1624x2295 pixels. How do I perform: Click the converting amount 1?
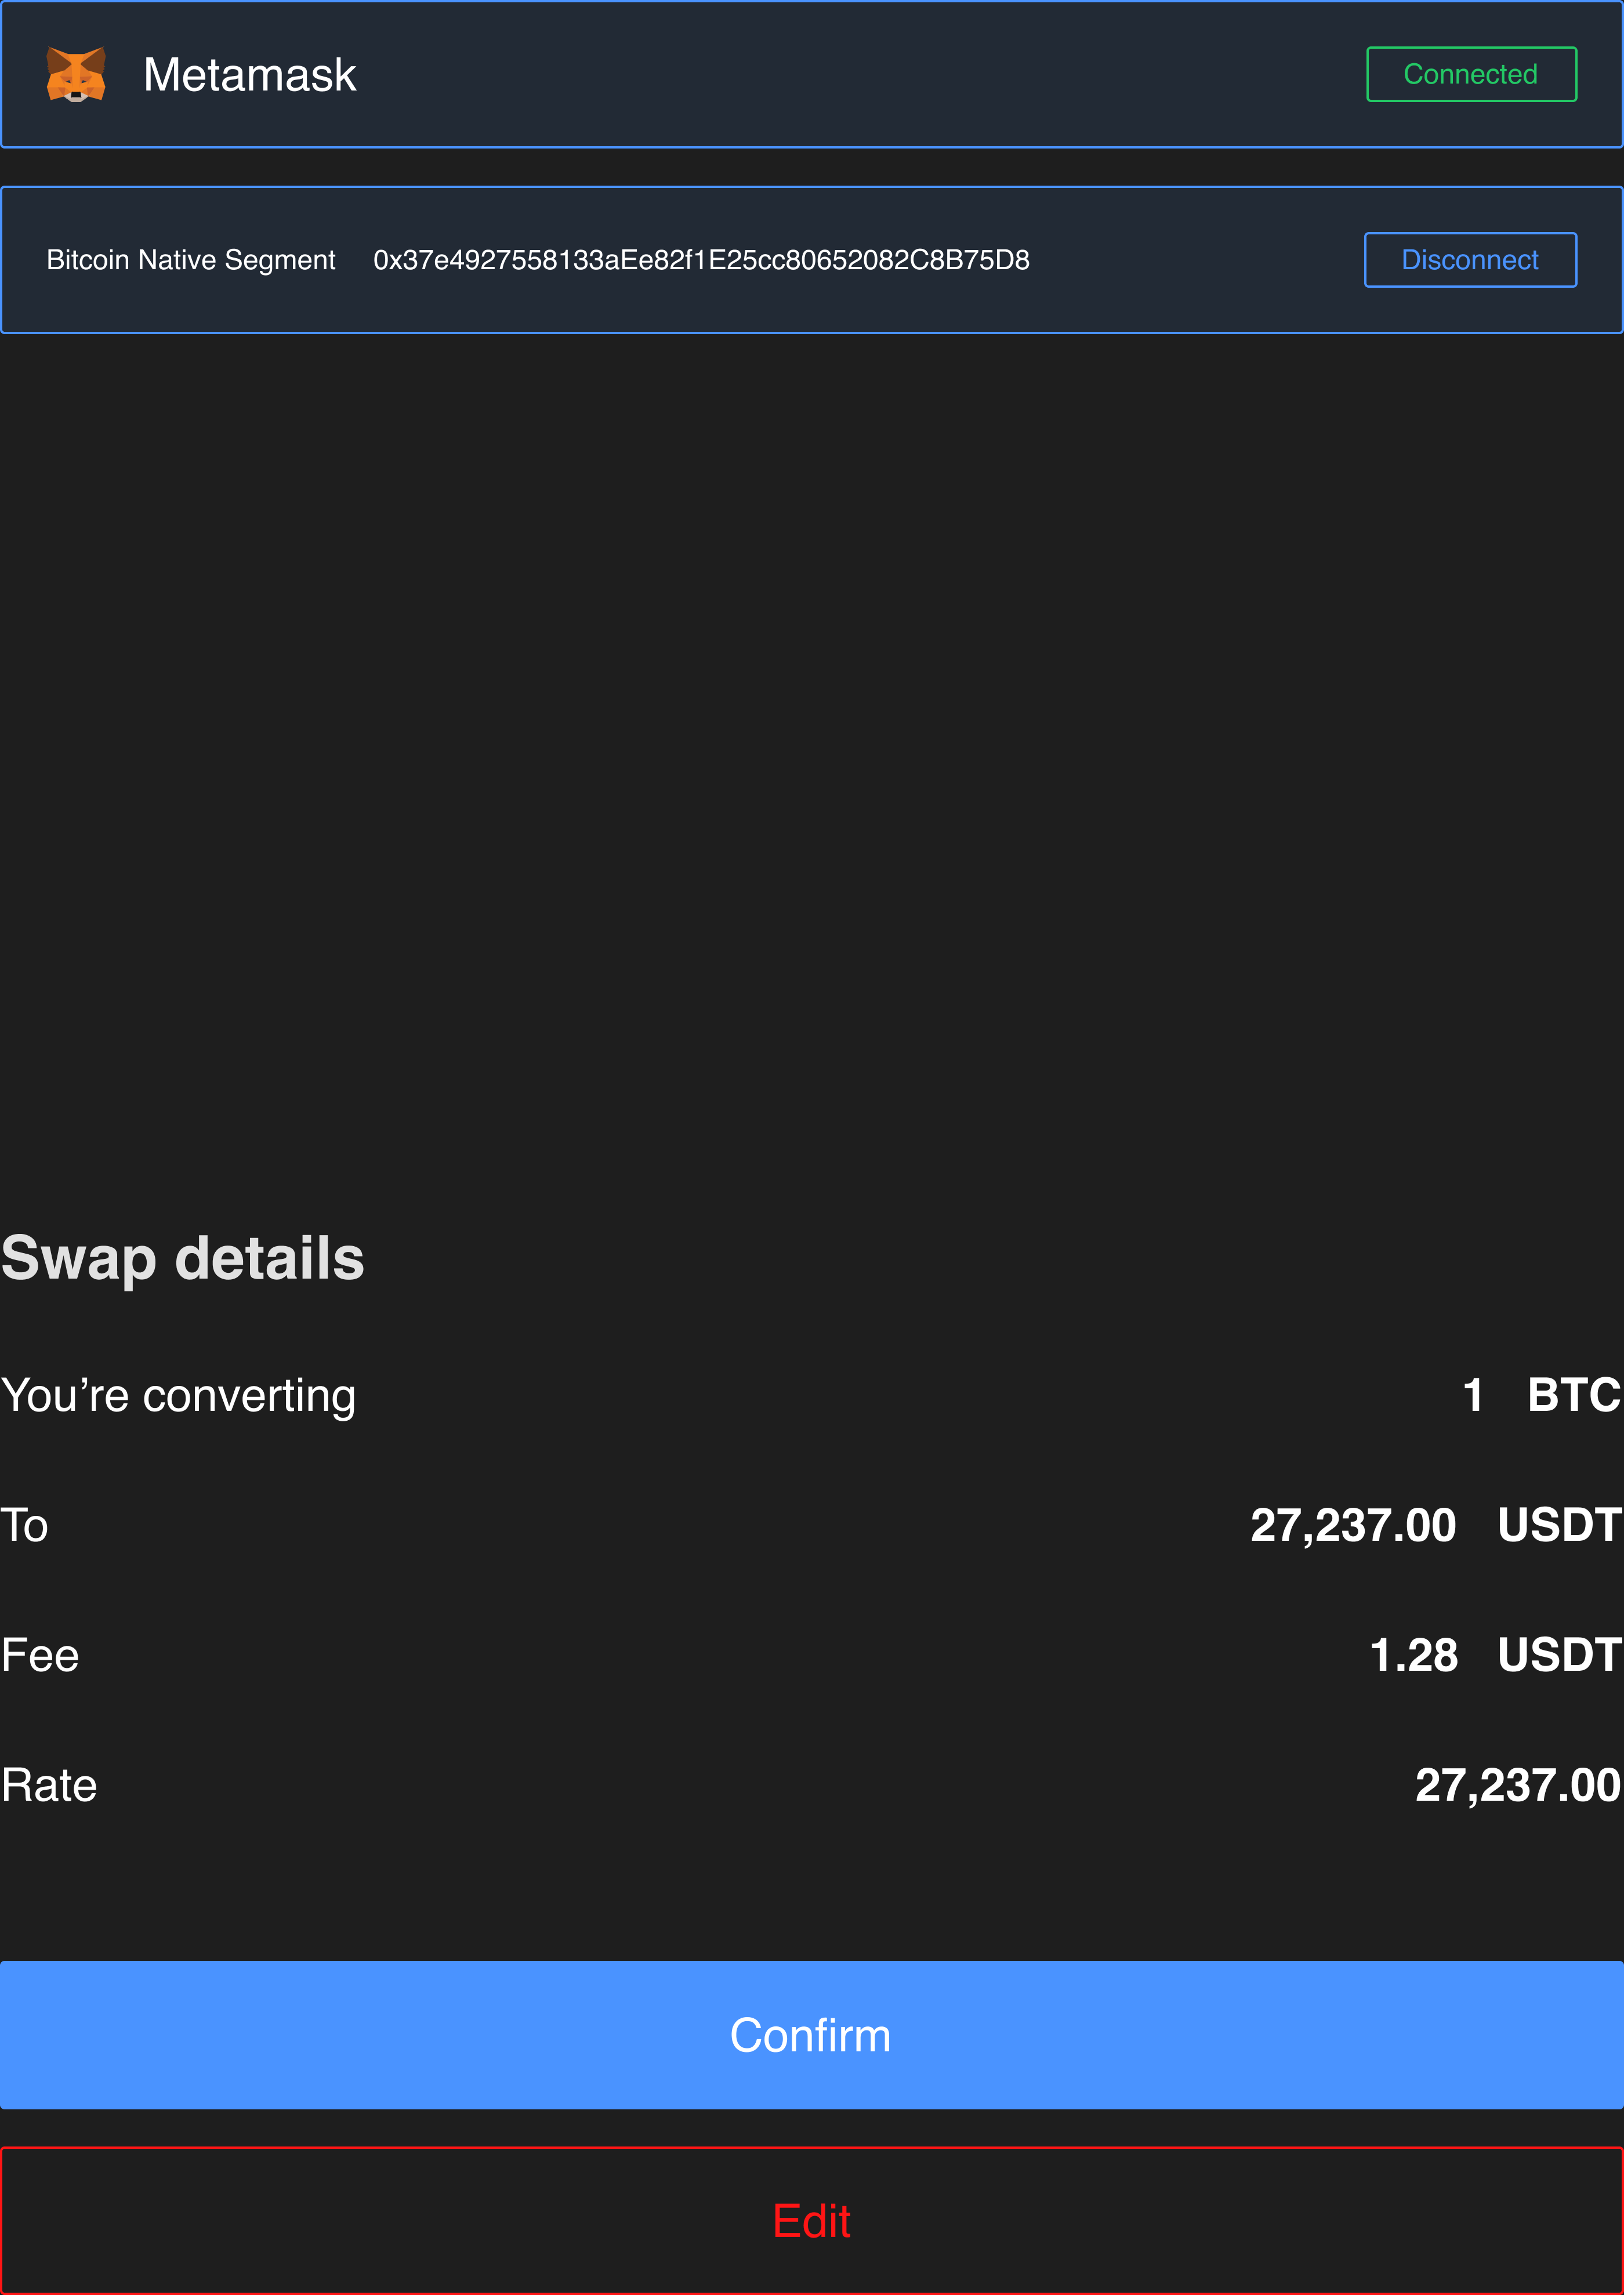point(1472,1395)
